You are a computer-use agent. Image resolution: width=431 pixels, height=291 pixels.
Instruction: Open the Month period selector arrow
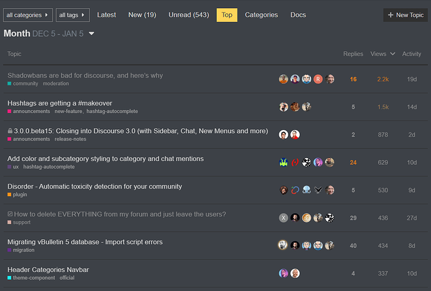point(92,34)
